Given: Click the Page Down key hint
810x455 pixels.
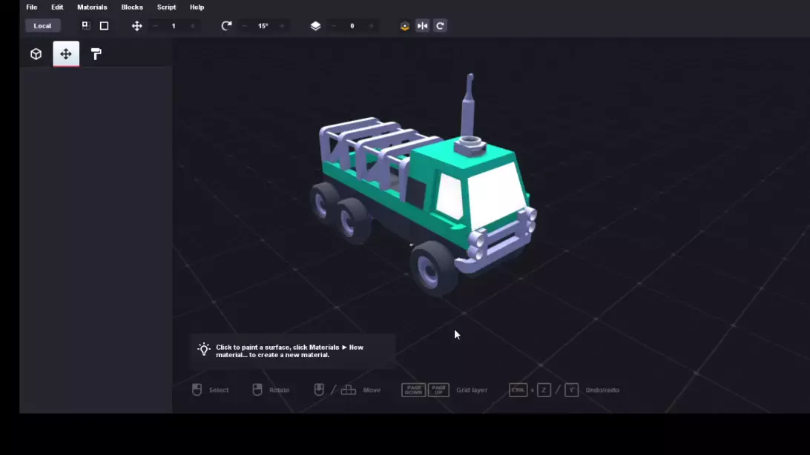Looking at the screenshot, I should pyautogui.click(x=413, y=390).
